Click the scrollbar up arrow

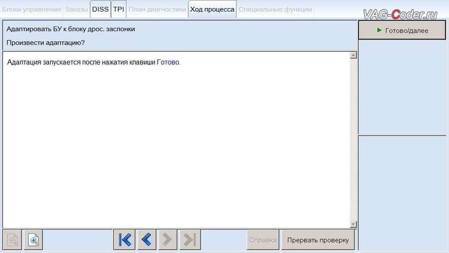[x=353, y=55]
